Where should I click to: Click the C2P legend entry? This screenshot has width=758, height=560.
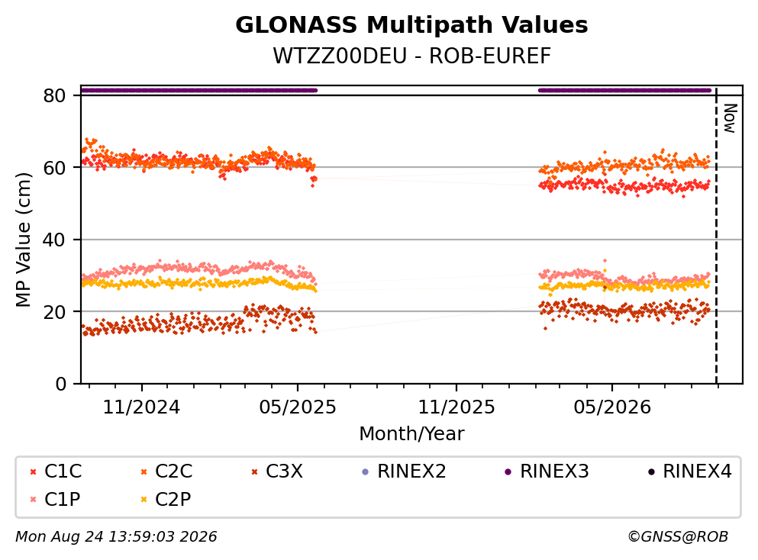[166, 499]
